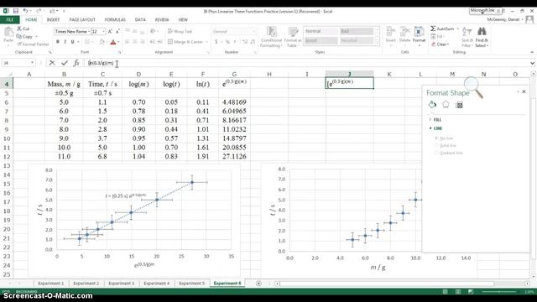Cancel formula entry with X icon

[x=52, y=63]
